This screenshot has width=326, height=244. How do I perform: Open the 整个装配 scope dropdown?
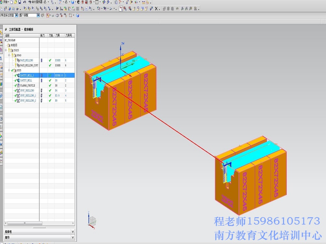tap(38, 15)
